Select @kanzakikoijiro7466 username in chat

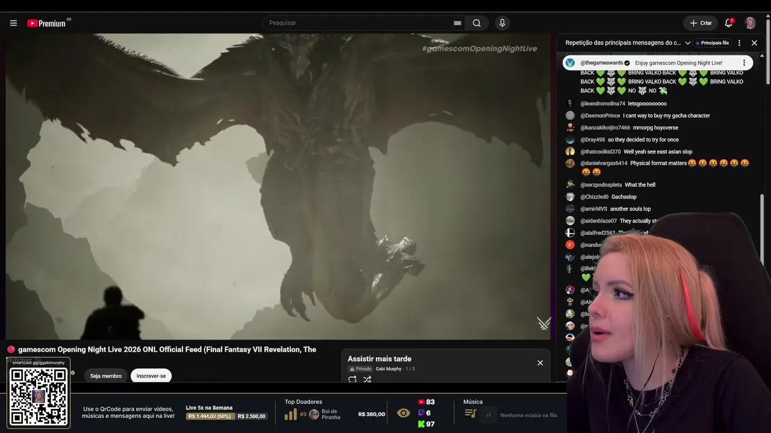(x=605, y=127)
